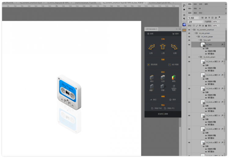Viewport: 229px width, 158px height.
Task: Click the layer fill percentage field
Action: pos(215,26)
